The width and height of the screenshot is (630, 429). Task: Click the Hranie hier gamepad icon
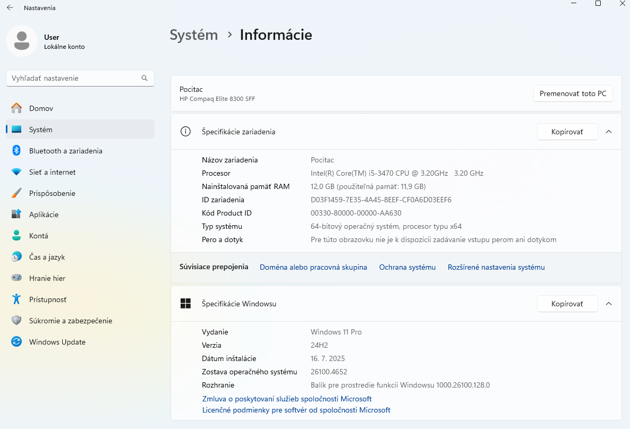coord(16,278)
